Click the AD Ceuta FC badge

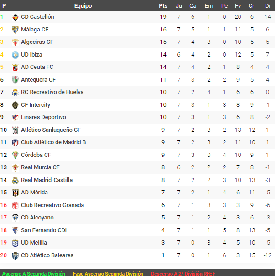pos(15,67)
